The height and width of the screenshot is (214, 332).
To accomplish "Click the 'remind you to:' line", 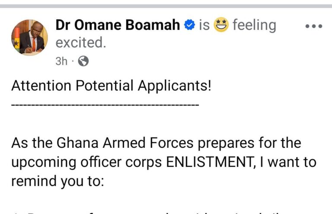I will [x=57, y=181].
